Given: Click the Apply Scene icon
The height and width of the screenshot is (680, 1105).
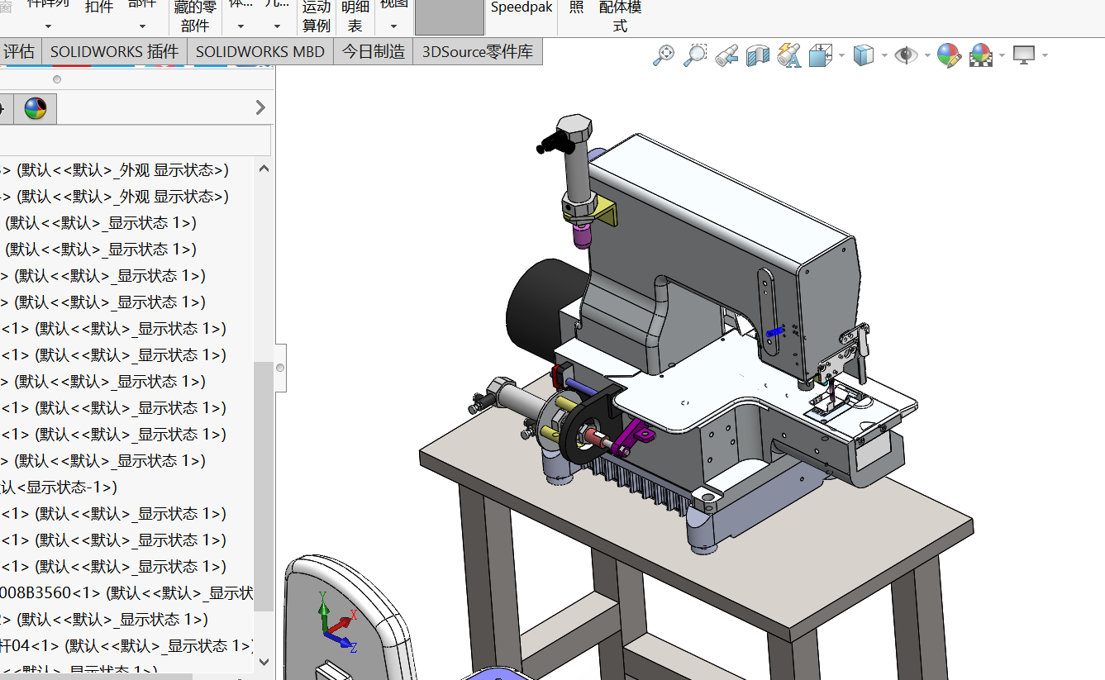Looking at the screenshot, I should click(x=981, y=55).
